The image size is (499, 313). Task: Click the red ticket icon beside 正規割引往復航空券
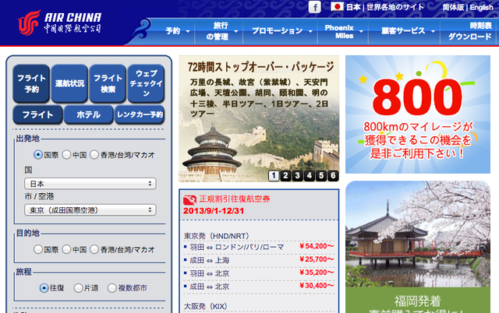(189, 200)
